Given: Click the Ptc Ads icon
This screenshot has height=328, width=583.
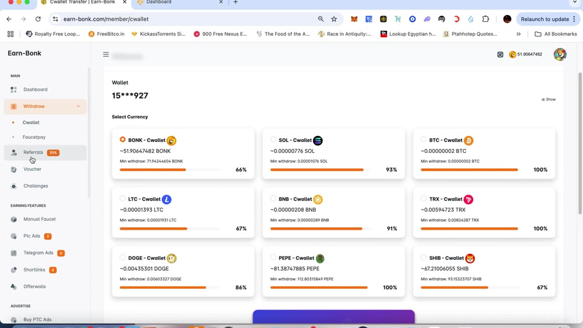Looking at the screenshot, I should (14, 236).
